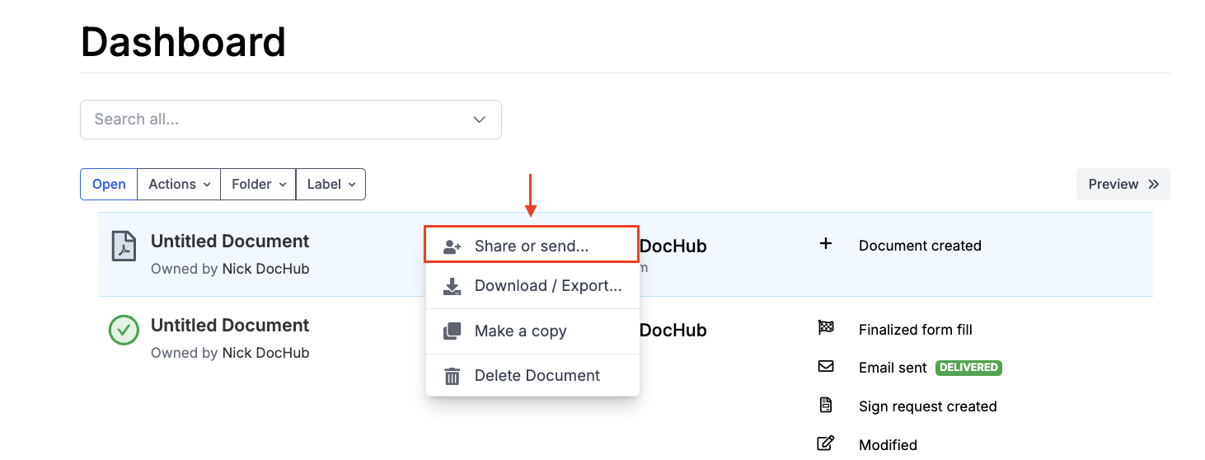Expand the search box chevron
The height and width of the screenshot is (460, 1205).
coord(480,120)
